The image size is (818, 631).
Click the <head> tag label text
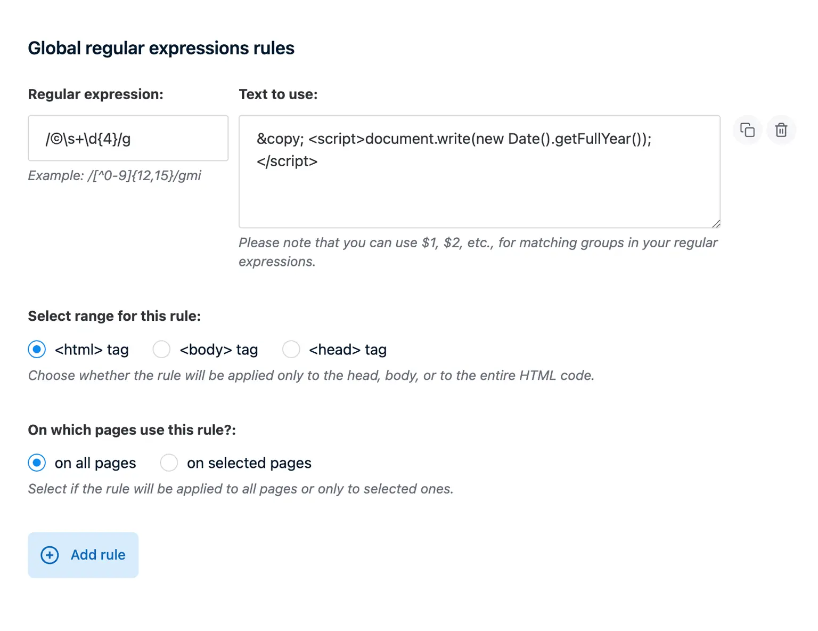click(347, 349)
